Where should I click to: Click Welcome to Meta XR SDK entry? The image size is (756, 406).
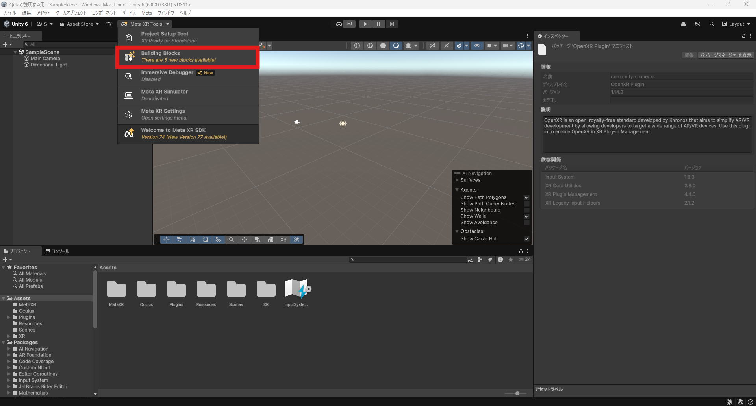coord(188,134)
